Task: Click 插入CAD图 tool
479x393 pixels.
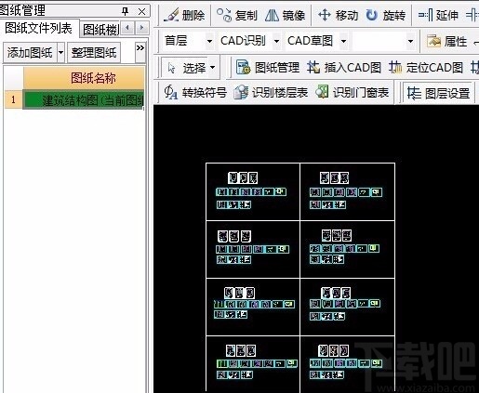Action: pyautogui.click(x=344, y=67)
